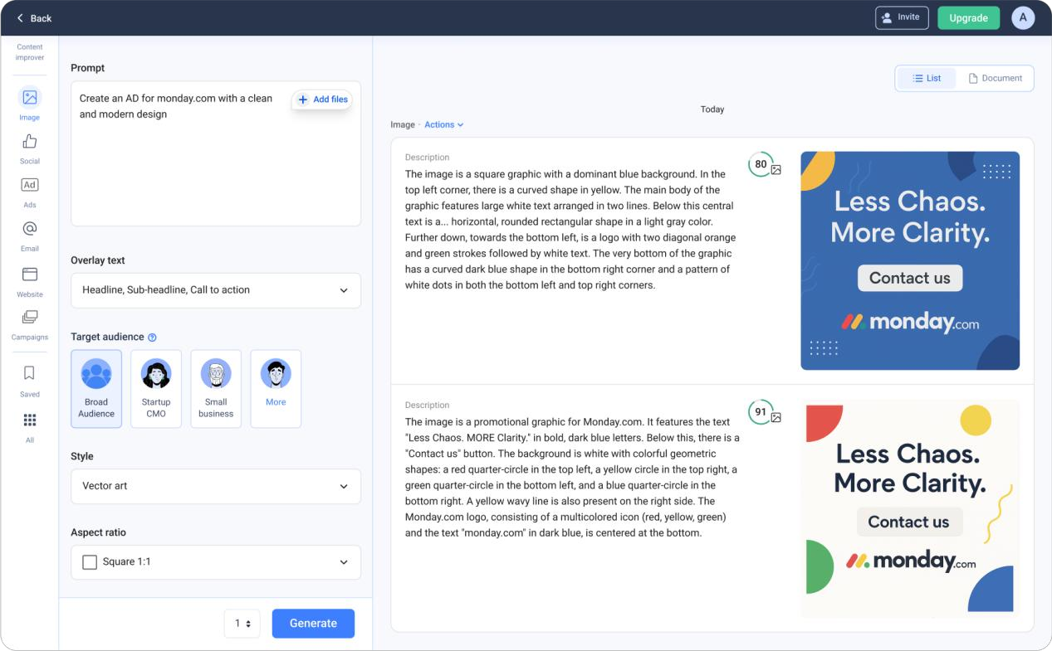This screenshot has height=651, width=1052.
Task: Open the user avatar A menu
Action: coord(1023,17)
